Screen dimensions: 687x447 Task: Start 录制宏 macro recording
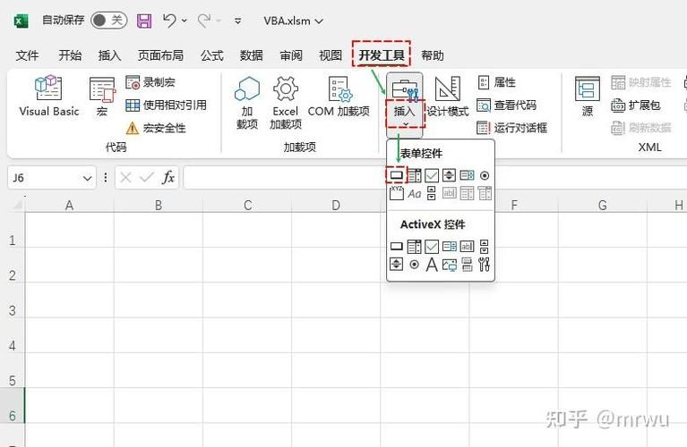coord(150,81)
